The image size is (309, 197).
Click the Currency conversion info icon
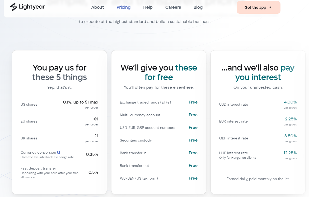[59, 152]
